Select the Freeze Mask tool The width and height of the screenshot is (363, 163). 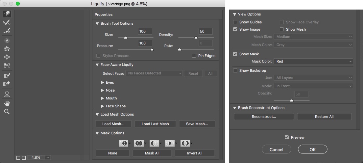7,75
